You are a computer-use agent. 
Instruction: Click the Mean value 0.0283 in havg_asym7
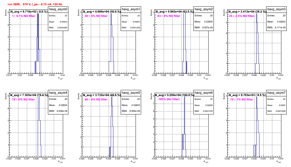(x=283, y=105)
